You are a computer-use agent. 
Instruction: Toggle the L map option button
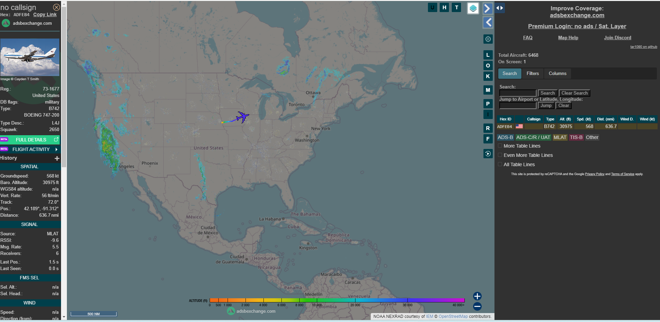[x=488, y=55]
